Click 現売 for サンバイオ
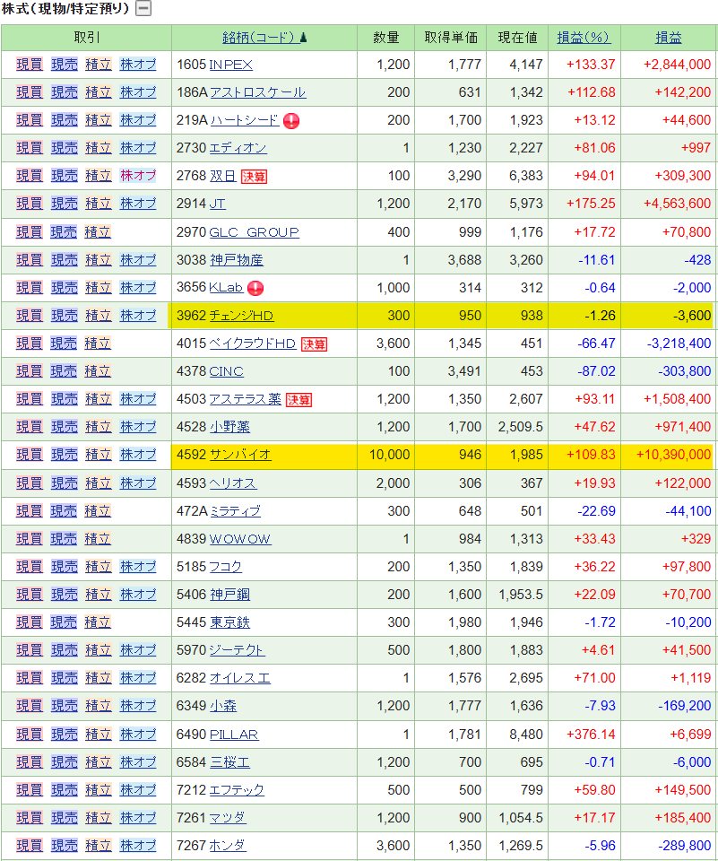The height and width of the screenshot is (861, 718). click(64, 455)
